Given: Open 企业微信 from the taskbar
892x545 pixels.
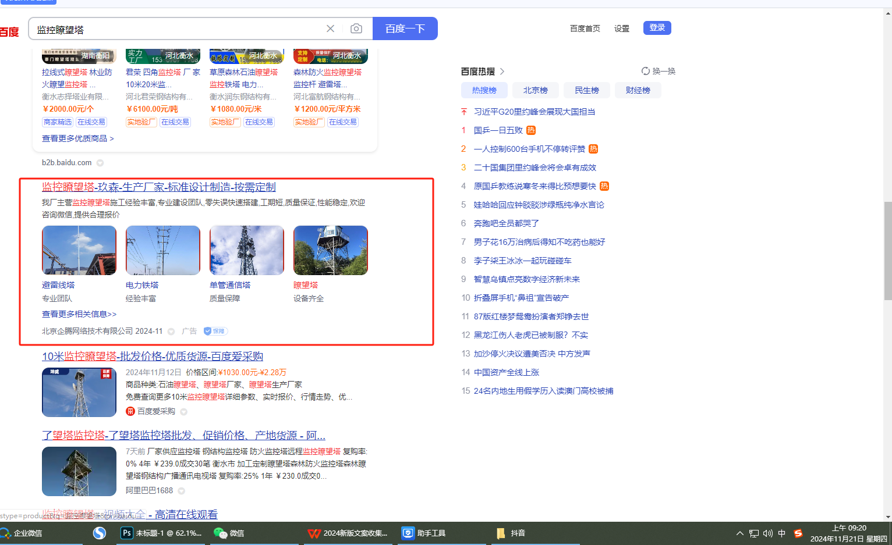Looking at the screenshot, I should pyautogui.click(x=22, y=533).
